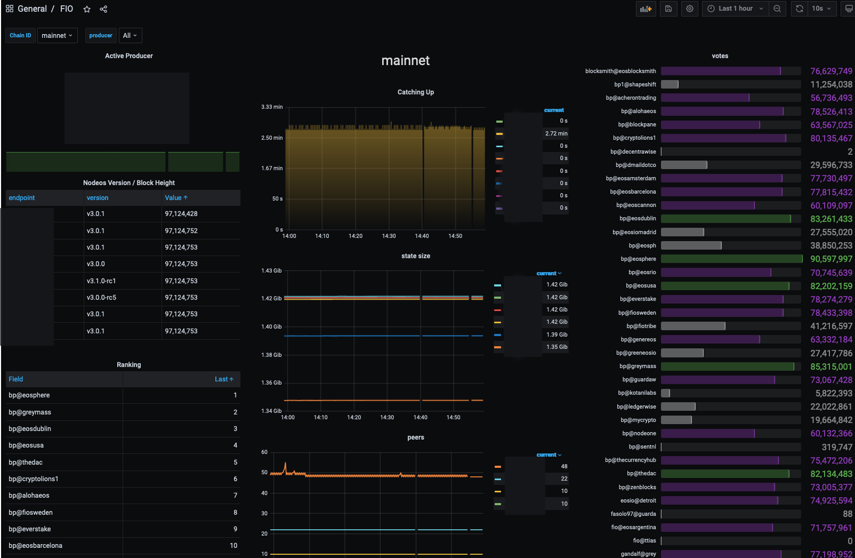
Task: Open the dashboards grid icon beside General
Action: click(10, 9)
